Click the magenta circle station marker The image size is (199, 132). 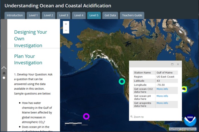[x=86, y=116]
